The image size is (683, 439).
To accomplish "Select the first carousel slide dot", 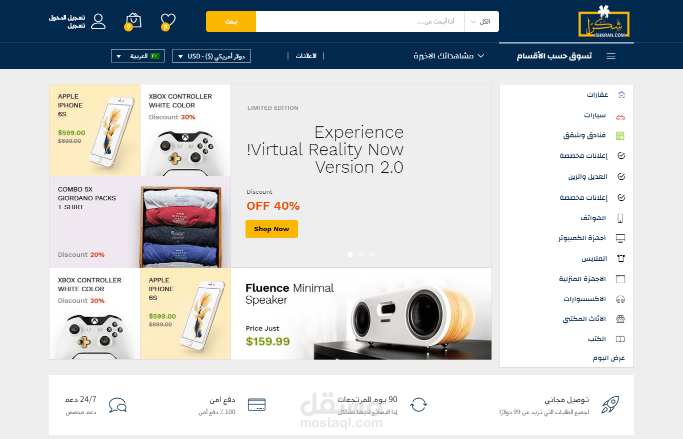I will [x=350, y=255].
